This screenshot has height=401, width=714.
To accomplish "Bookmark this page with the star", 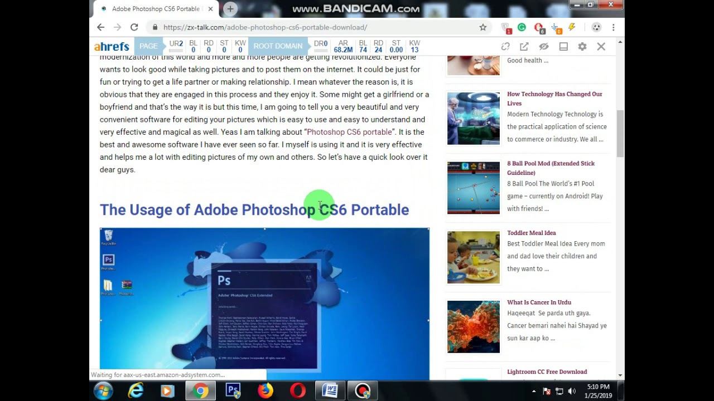I will coord(483,27).
